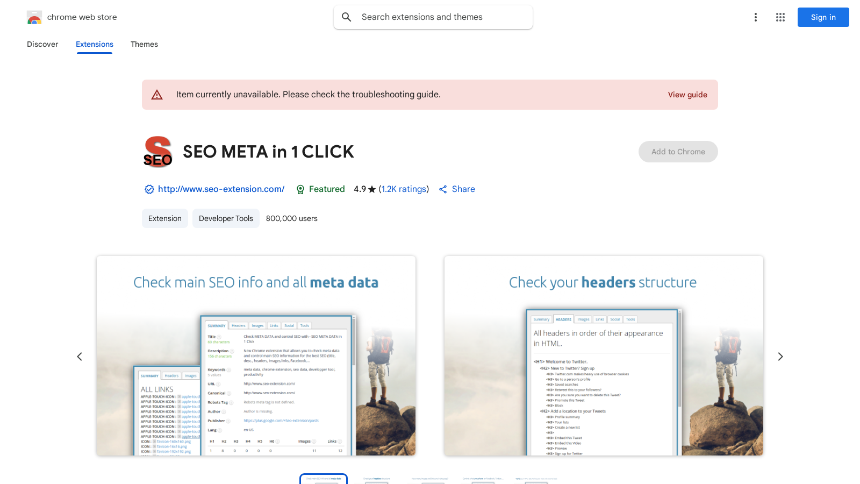The height and width of the screenshot is (484, 860).
Task: Click the Chrome Web Store logo
Action: pos(34,17)
